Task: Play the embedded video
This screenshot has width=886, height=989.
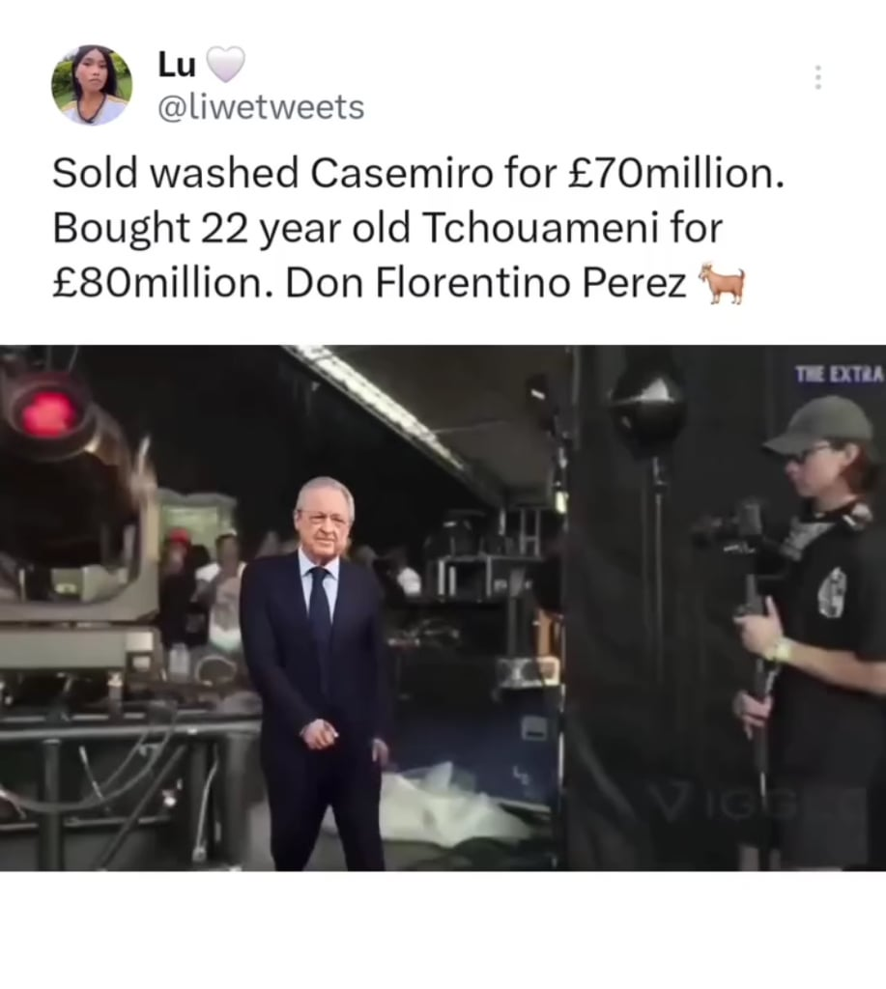Action: coord(443,608)
